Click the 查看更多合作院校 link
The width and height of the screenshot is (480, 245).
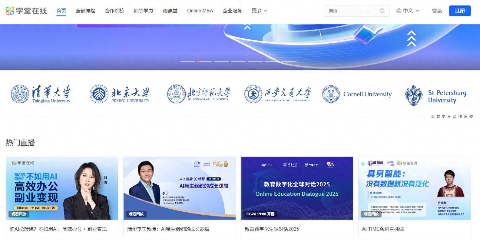pyautogui.click(x=452, y=117)
